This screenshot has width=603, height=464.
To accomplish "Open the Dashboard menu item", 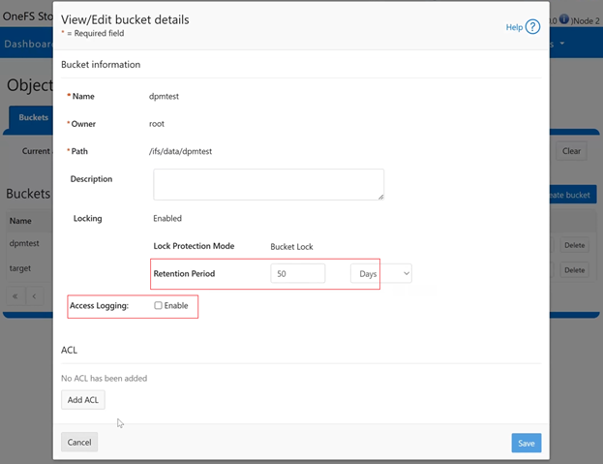I will (27, 45).
